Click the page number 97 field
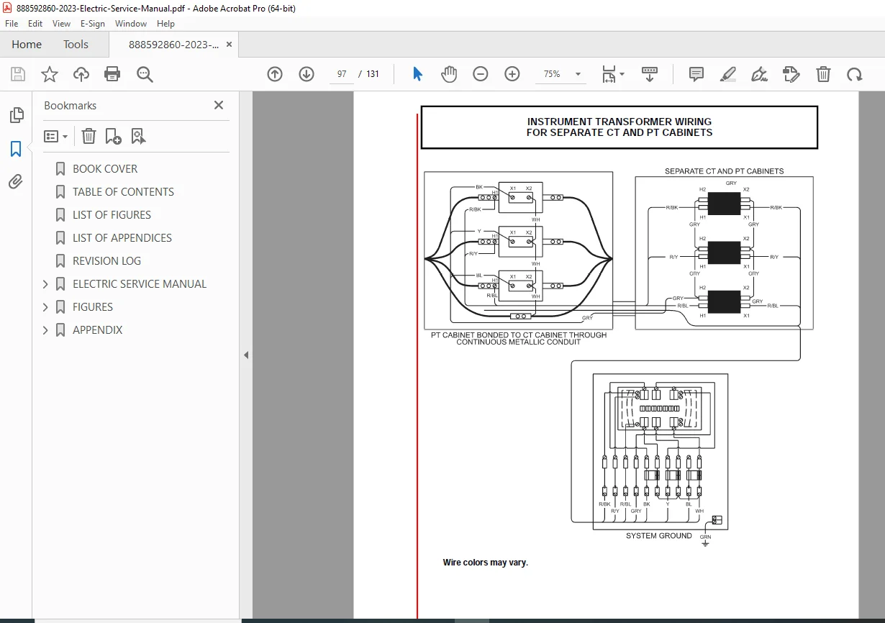The height and width of the screenshot is (623, 885). click(342, 74)
